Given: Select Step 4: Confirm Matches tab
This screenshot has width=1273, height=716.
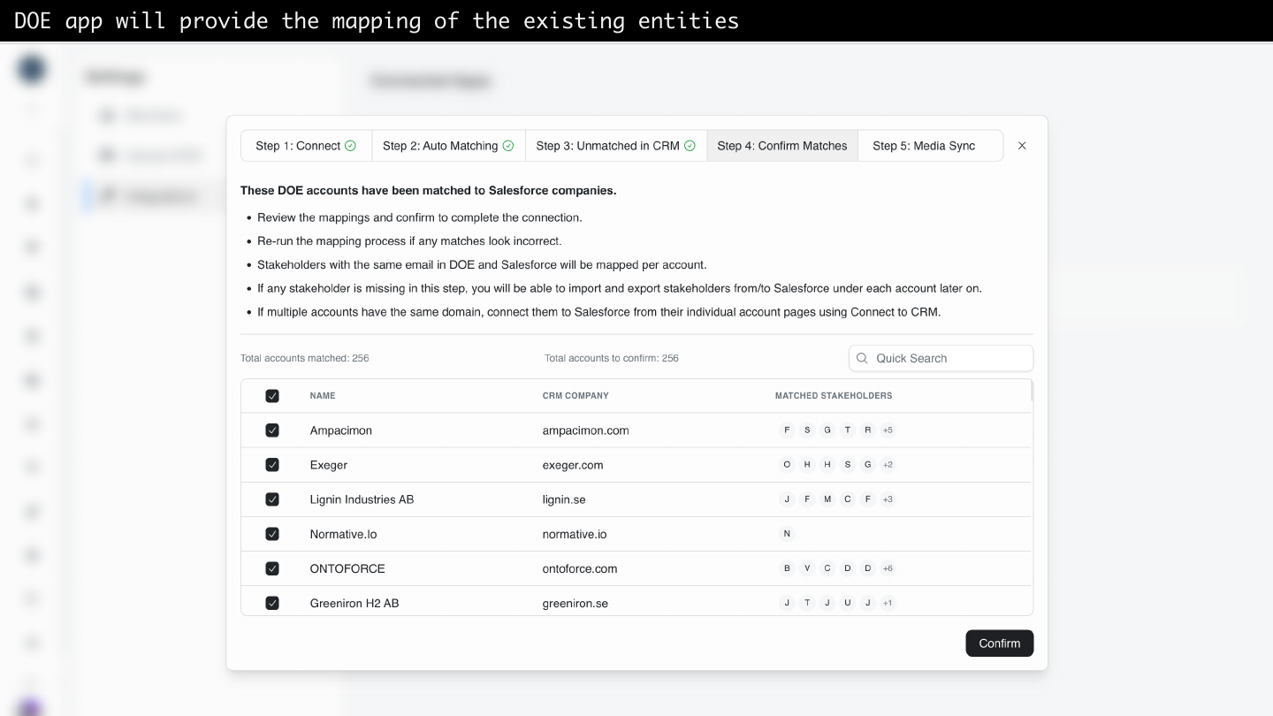Looking at the screenshot, I should point(782,146).
